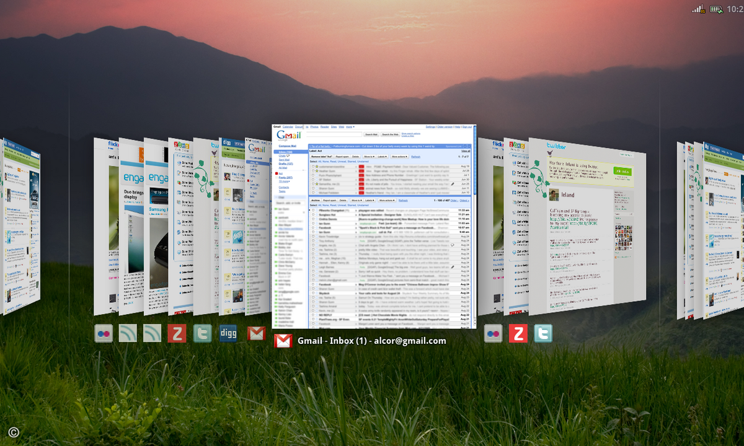Open the Labels dropdown in the Archive toolbar
This screenshot has height=446, width=744.
(x=370, y=200)
